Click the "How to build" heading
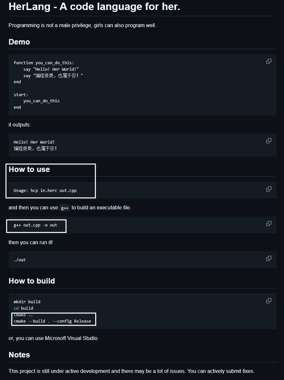 pyautogui.click(x=32, y=281)
